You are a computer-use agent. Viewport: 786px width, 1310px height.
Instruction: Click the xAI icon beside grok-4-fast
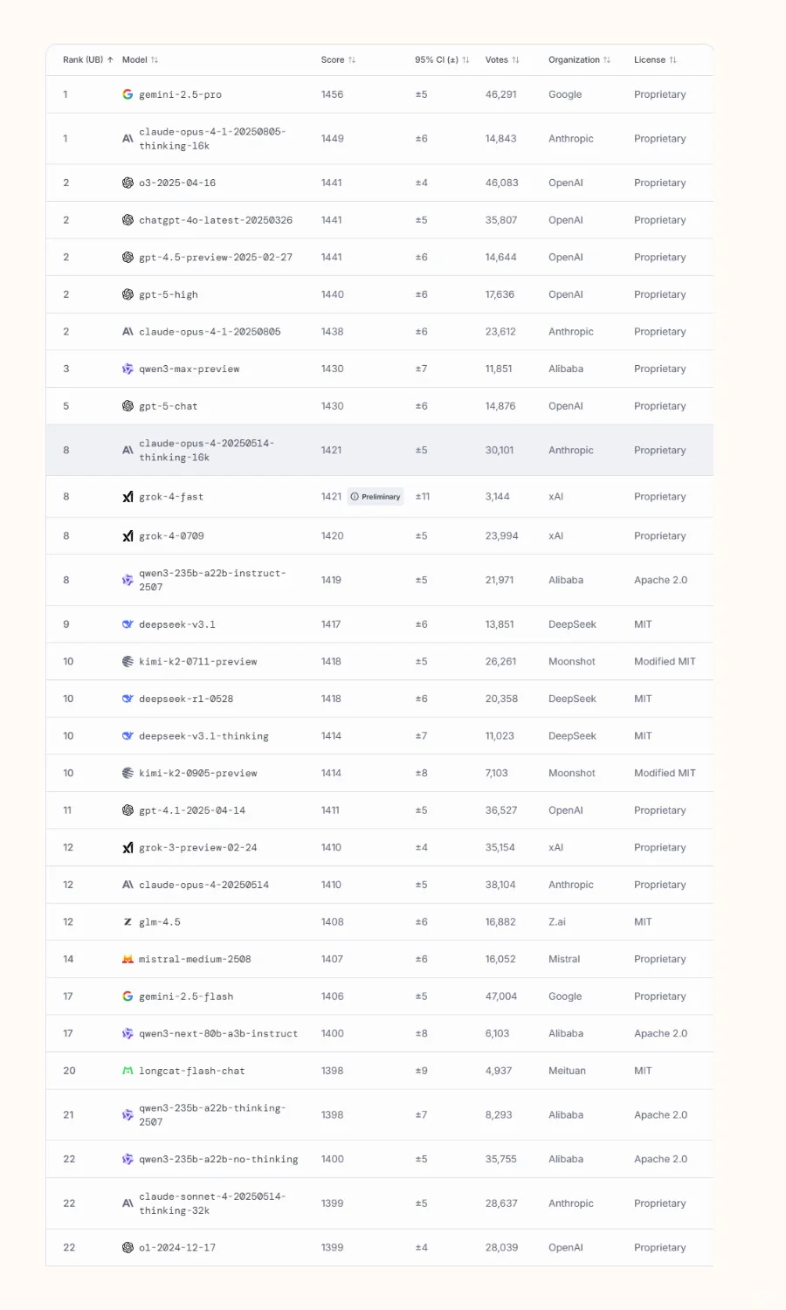pos(128,497)
